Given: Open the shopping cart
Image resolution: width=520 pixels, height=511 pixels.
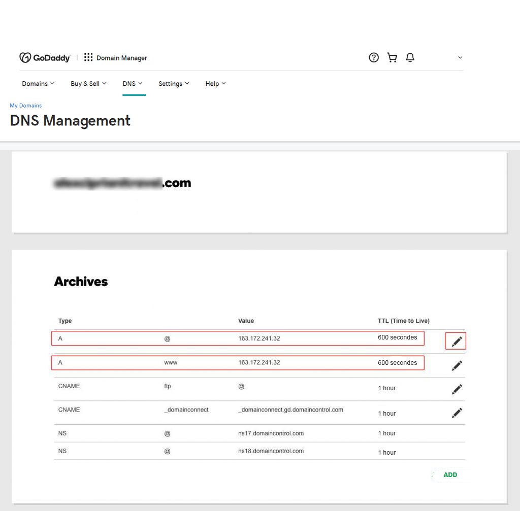Looking at the screenshot, I should pos(392,58).
